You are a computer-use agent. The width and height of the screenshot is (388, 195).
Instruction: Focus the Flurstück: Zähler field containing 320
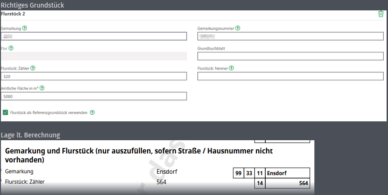(94, 76)
